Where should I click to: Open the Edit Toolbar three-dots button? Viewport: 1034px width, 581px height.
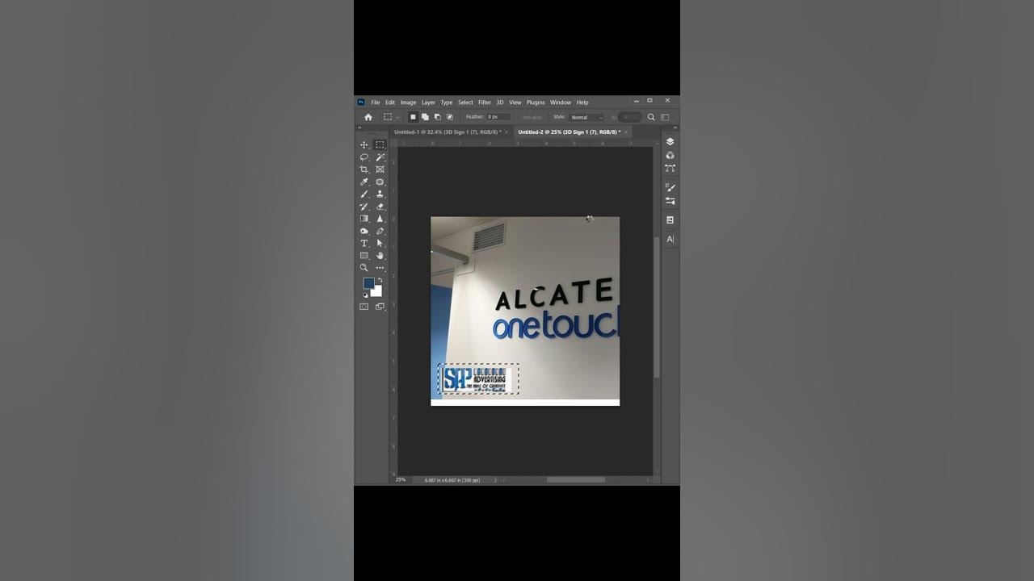(x=380, y=268)
